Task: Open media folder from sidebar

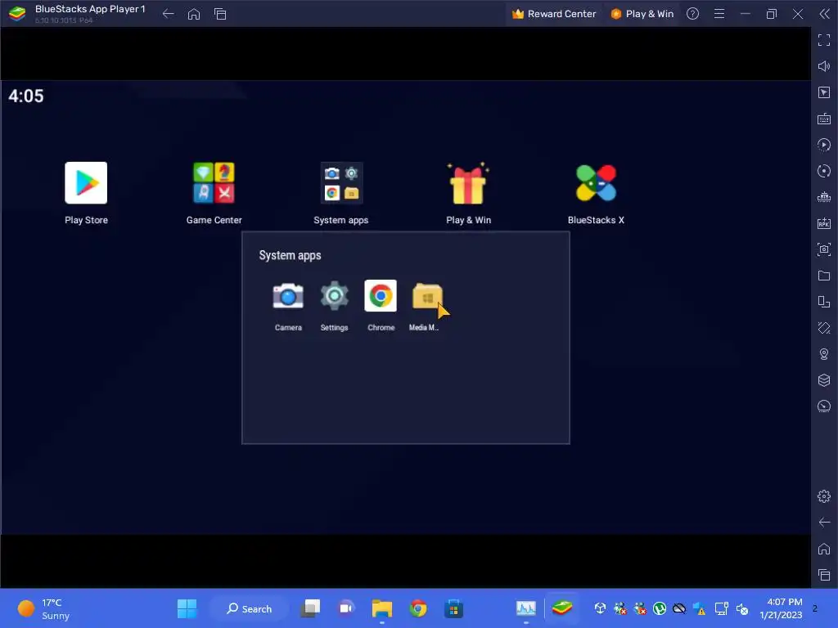Action: tap(824, 276)
